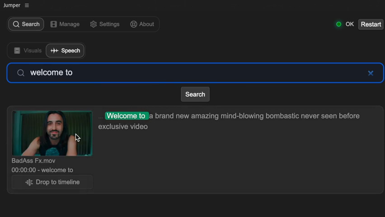Click the magnifier icon inside the search field
Viewport: 385px width, 217px height.
pos(21,73)
